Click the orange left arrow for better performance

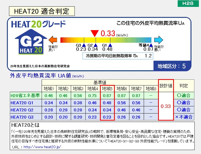tap(53, 40)
